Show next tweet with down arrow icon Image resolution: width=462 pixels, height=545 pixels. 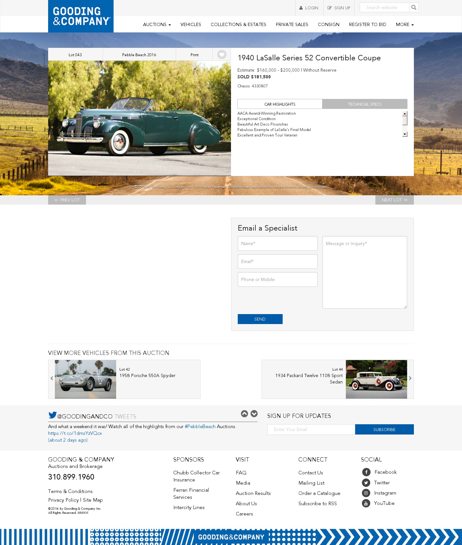pos(254,414)
